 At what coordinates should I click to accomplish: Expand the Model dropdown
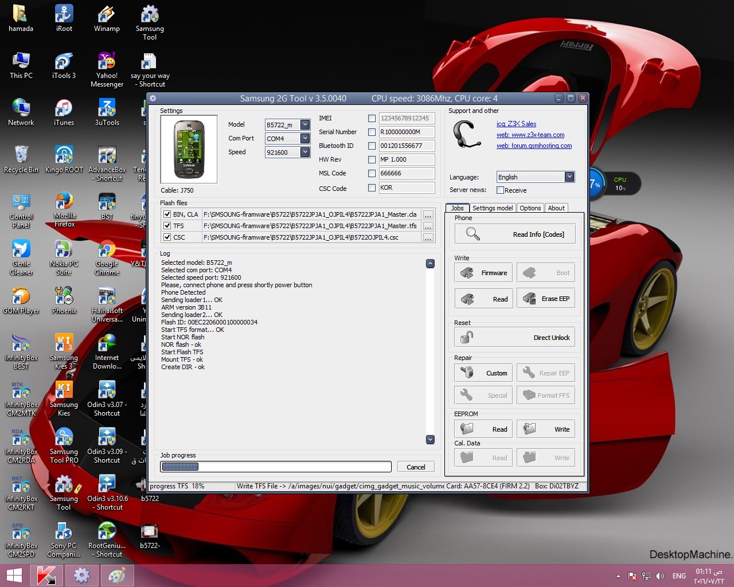point(305,124)
